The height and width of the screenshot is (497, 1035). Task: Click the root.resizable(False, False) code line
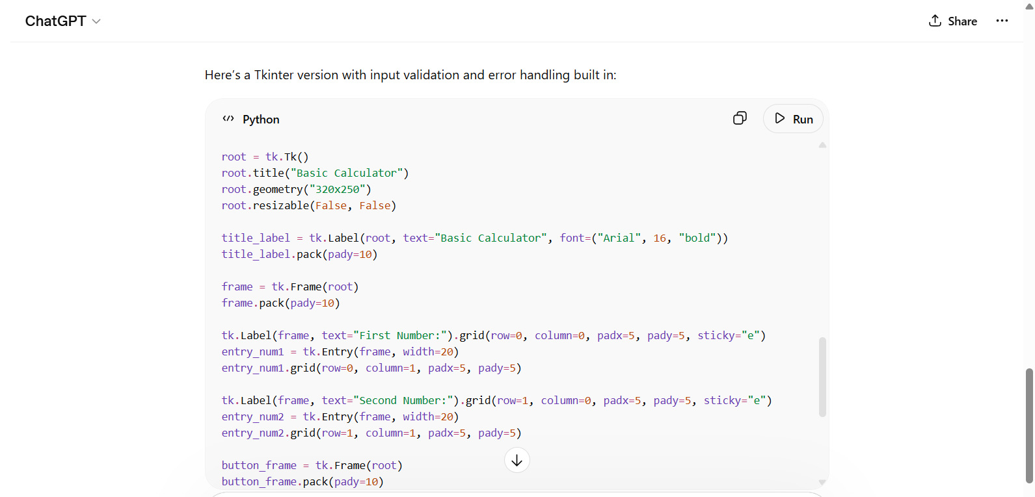[x=308, y=206]
